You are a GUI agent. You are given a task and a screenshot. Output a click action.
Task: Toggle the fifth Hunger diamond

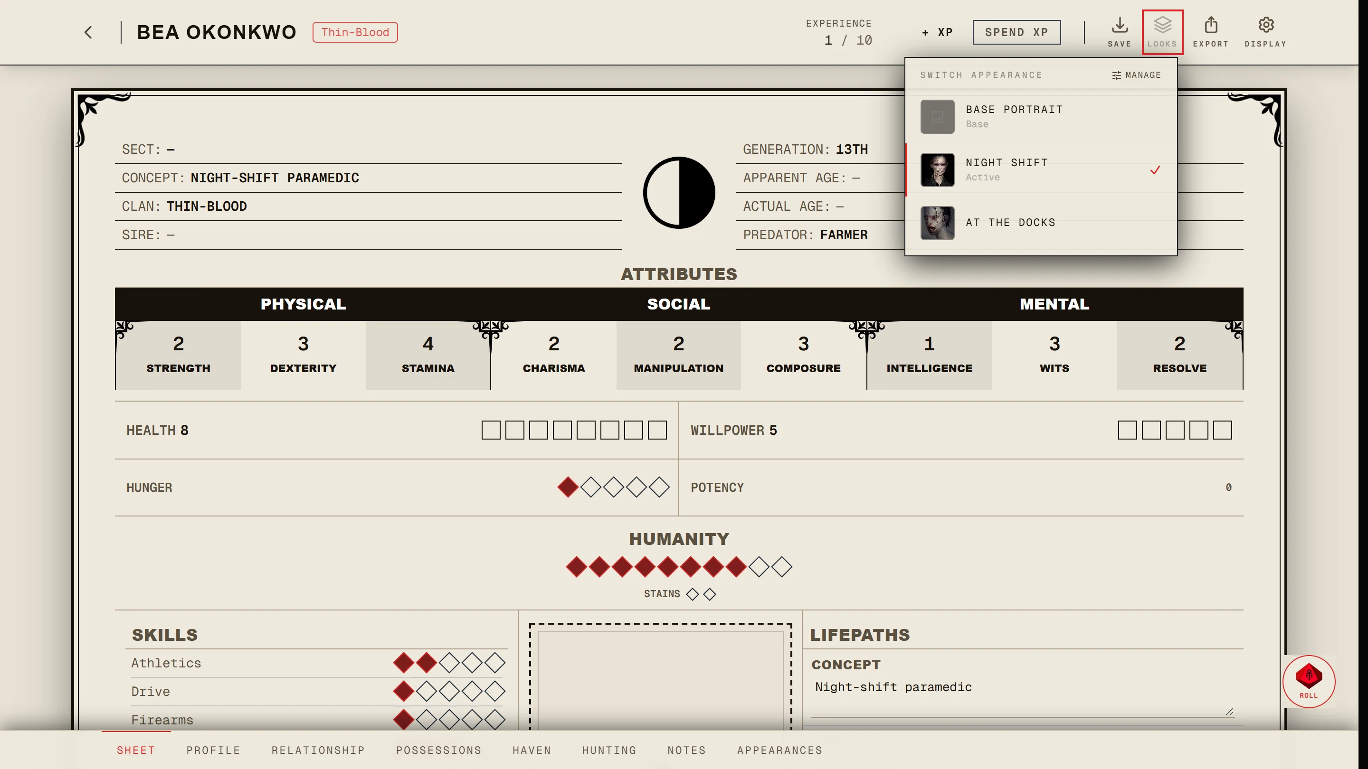point(659,487)
